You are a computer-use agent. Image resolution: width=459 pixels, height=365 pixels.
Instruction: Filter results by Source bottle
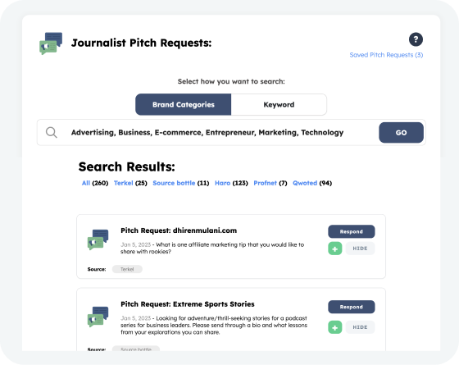[181, 183]
